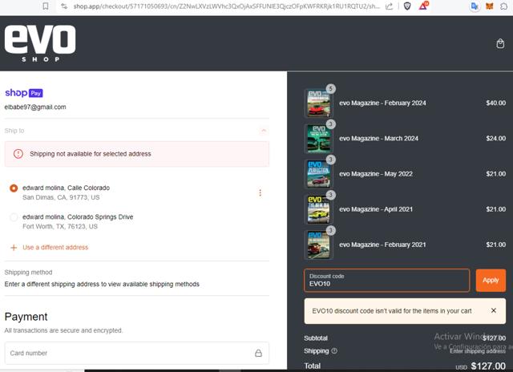
Task: Click the Card number field
Action: coord(137,353)
